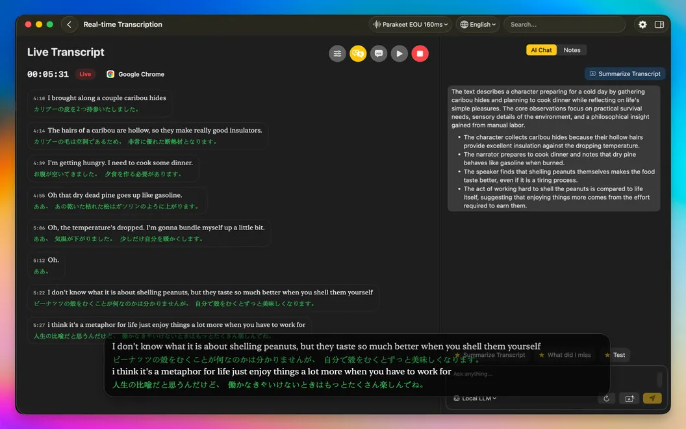Click the Google Chrome audio source

[x=135, y=74]
